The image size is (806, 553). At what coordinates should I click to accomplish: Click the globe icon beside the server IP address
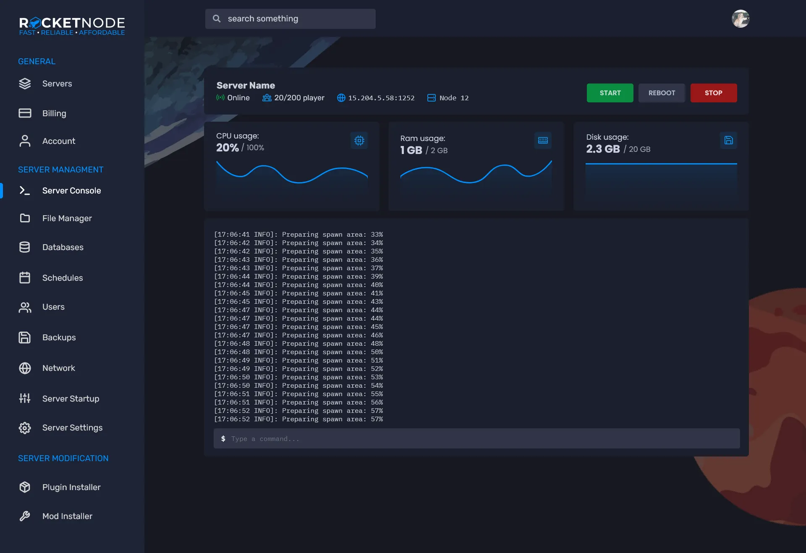341,98
